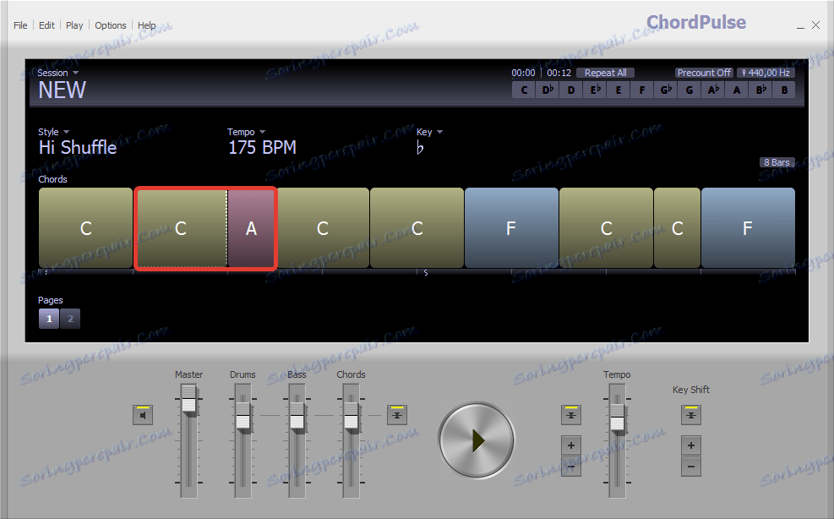Screen dimensions: 834x519
Task: Open the Help menu
Action: (146, 25)
